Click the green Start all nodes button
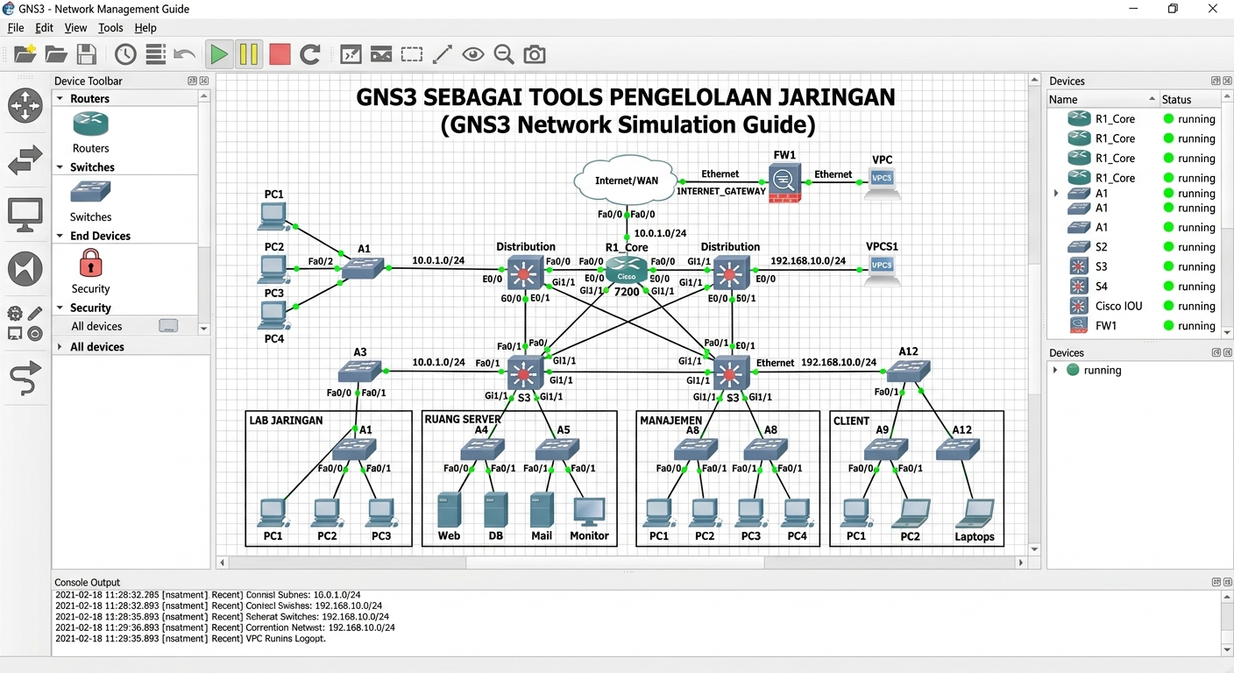This screenshot has width=1234, height=673. click(x=218, y=54)
